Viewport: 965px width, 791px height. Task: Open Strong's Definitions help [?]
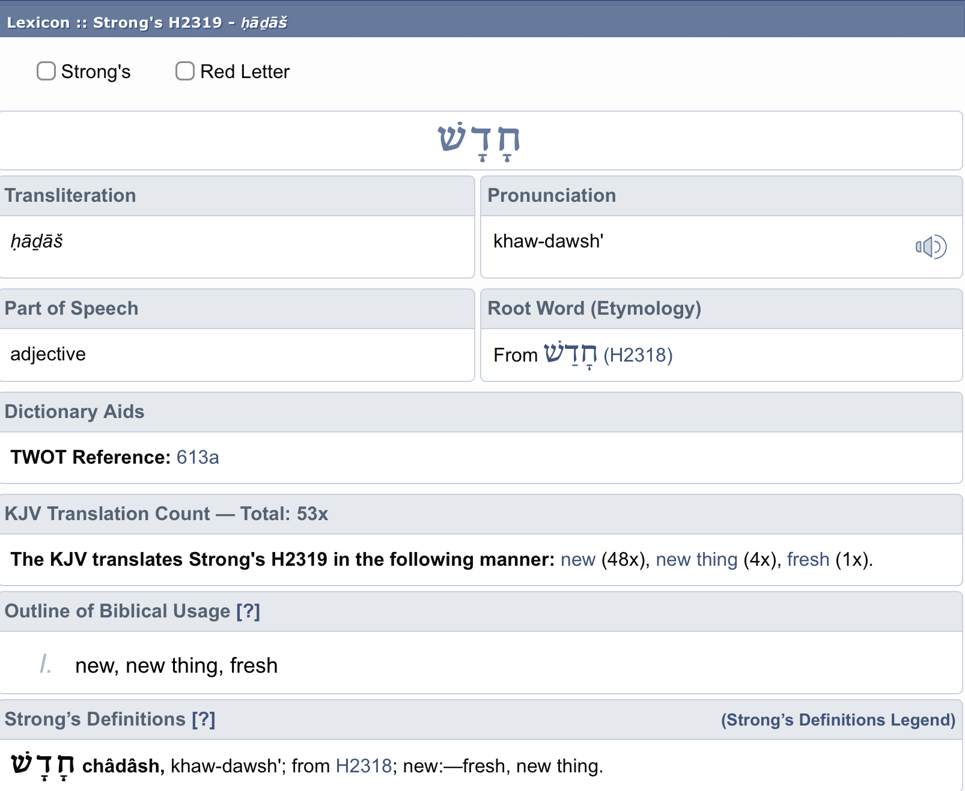click(204, 719)
